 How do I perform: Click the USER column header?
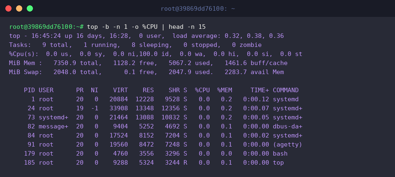(x=46, y=90)
